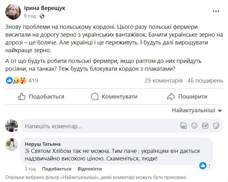The width and height of the screenshot is (228, 182).
Task: Click the like reaction on Tatyana's comment
Action: pyautogui.click(x=203, y=165)
